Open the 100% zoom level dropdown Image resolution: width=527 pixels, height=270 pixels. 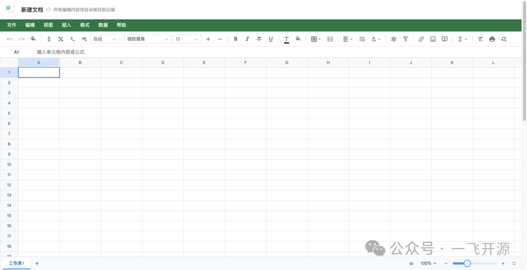coord(428,264)
